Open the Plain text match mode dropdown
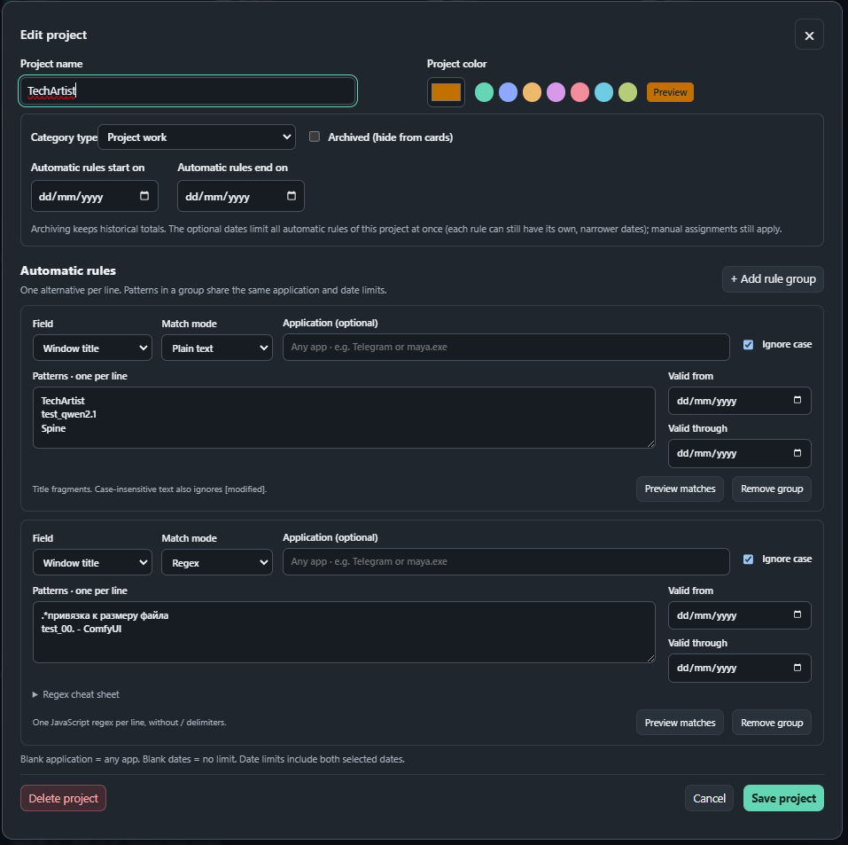This screenshot has height=845, width=848. [217, 348]
